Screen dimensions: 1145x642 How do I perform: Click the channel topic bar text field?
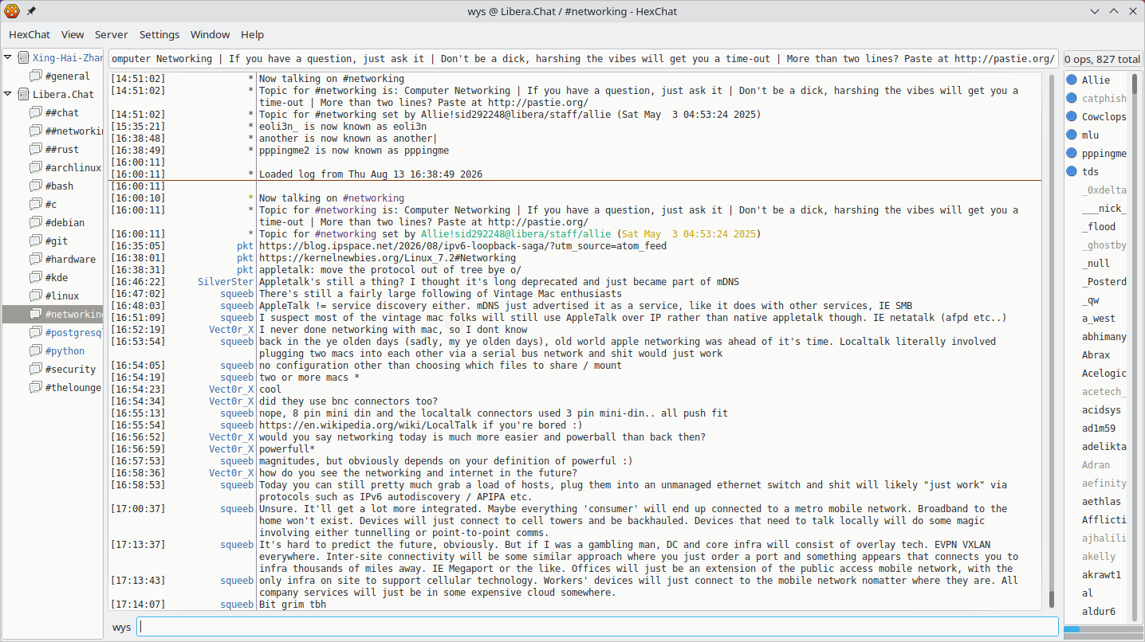pos(584,59)
